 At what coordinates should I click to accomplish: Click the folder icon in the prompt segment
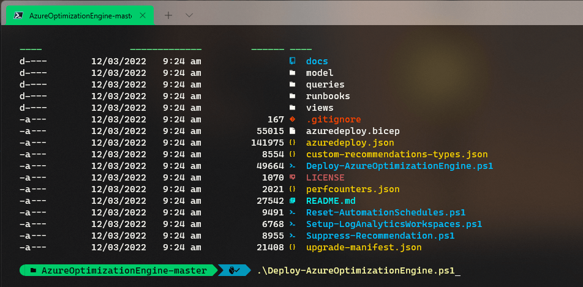pyautogui.click(x=34, y=270)
